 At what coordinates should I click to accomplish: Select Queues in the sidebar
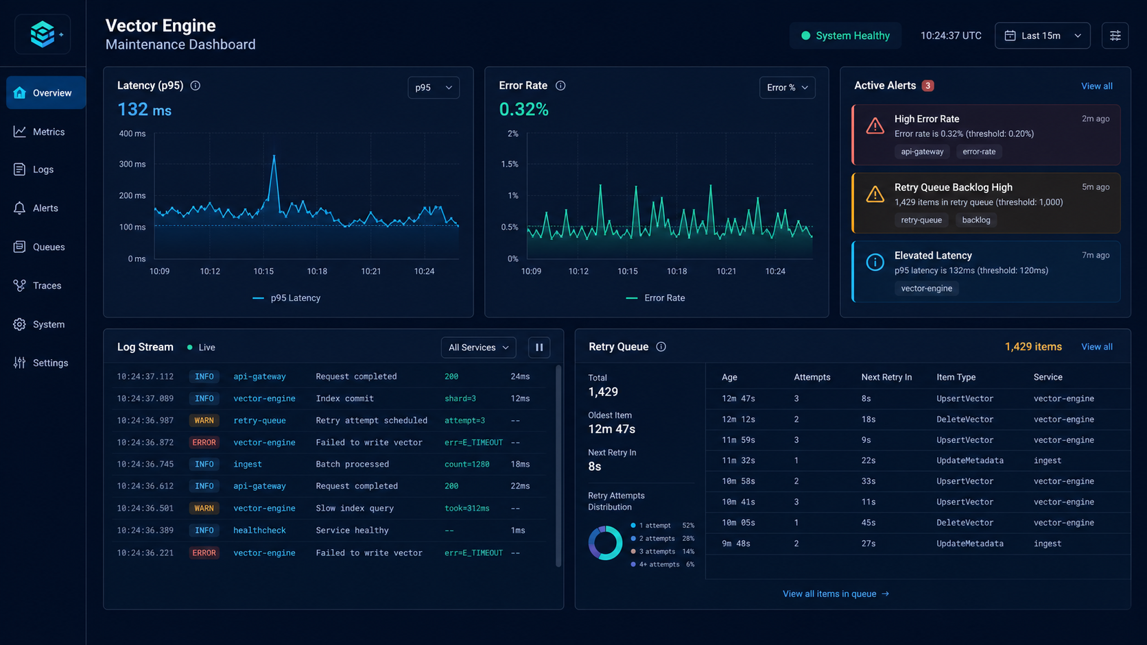46,247
